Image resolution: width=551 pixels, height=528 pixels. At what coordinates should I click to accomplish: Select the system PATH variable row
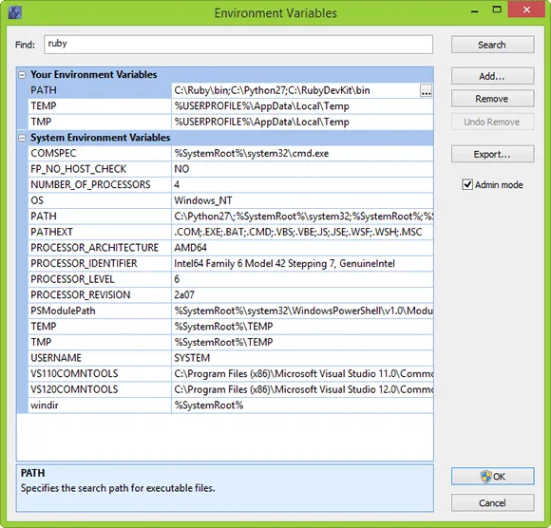[231, 217]
